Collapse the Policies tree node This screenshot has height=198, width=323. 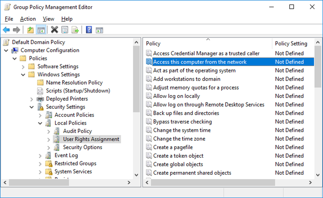click(15, 58)
